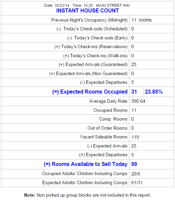Select the Today's Check-ins (Walk-ins) row

pos(88,56)
